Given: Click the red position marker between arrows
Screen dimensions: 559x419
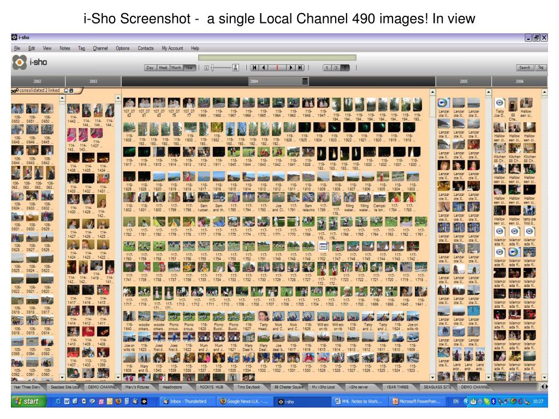Looking at the screenshot, I should point(277,68).
